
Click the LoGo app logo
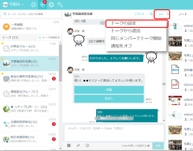5,5
